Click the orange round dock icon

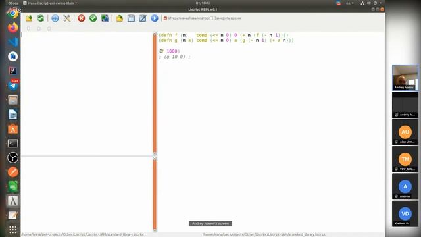pyautogui.click(x=12, y=172)
